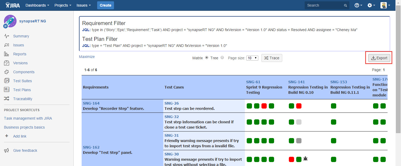Open test case SNG-26
Viewport: 401px width, 166px height.
click(172, 103)
